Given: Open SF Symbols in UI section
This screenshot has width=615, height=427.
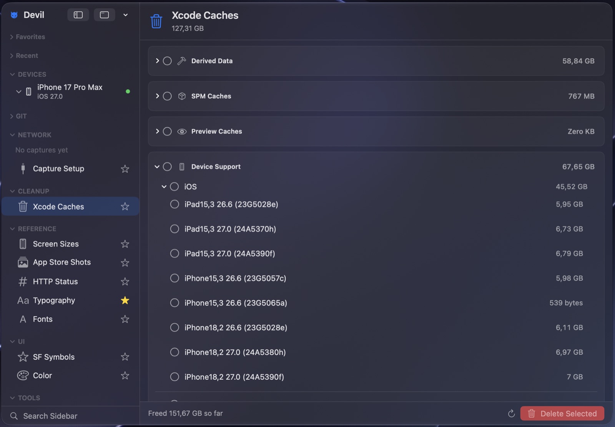Looking at the screenshot, I should click(54, 357).
